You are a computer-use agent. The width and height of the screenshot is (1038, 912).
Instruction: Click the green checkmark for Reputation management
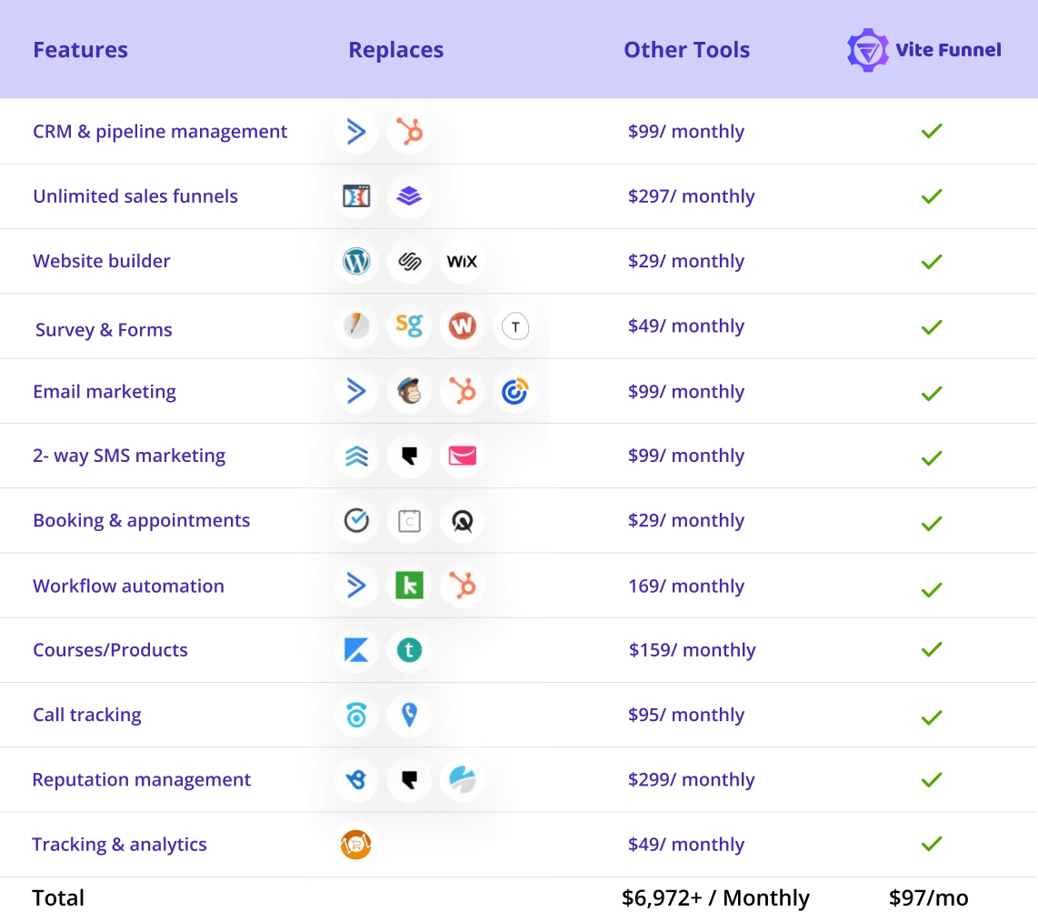(x=932, y=780)
